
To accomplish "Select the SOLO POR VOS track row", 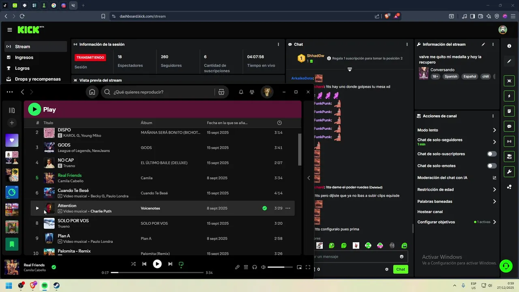I will tap(163, 223).
